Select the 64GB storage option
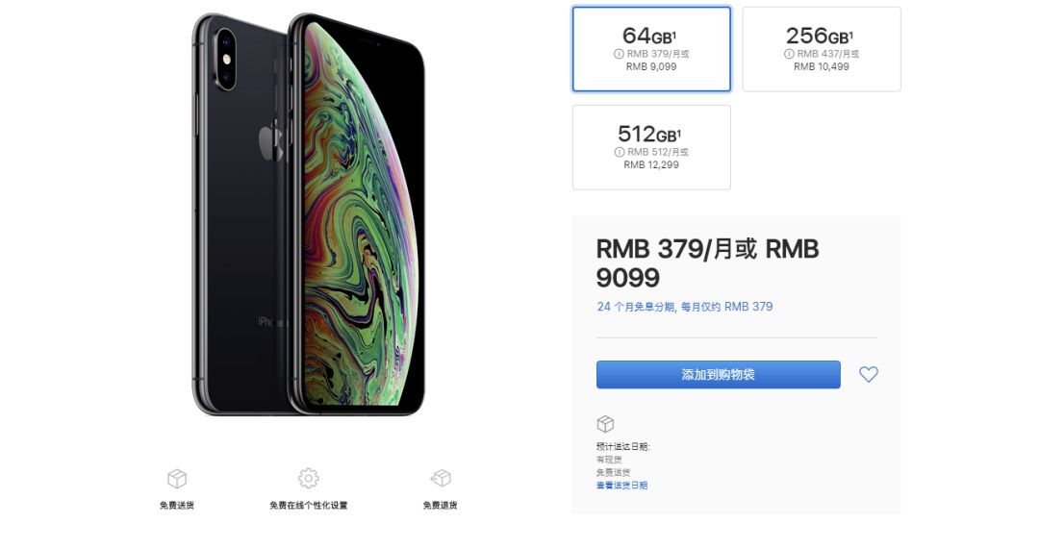The image size is (1039, 549). pyautogui.click(x=651, y=49)
